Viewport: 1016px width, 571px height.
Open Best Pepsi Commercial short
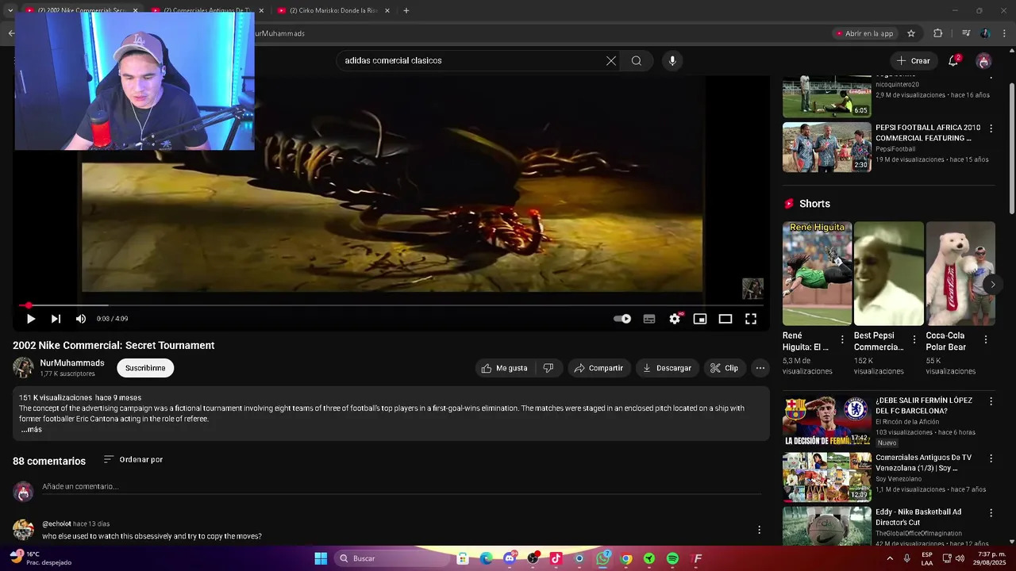tap(889, 274)
